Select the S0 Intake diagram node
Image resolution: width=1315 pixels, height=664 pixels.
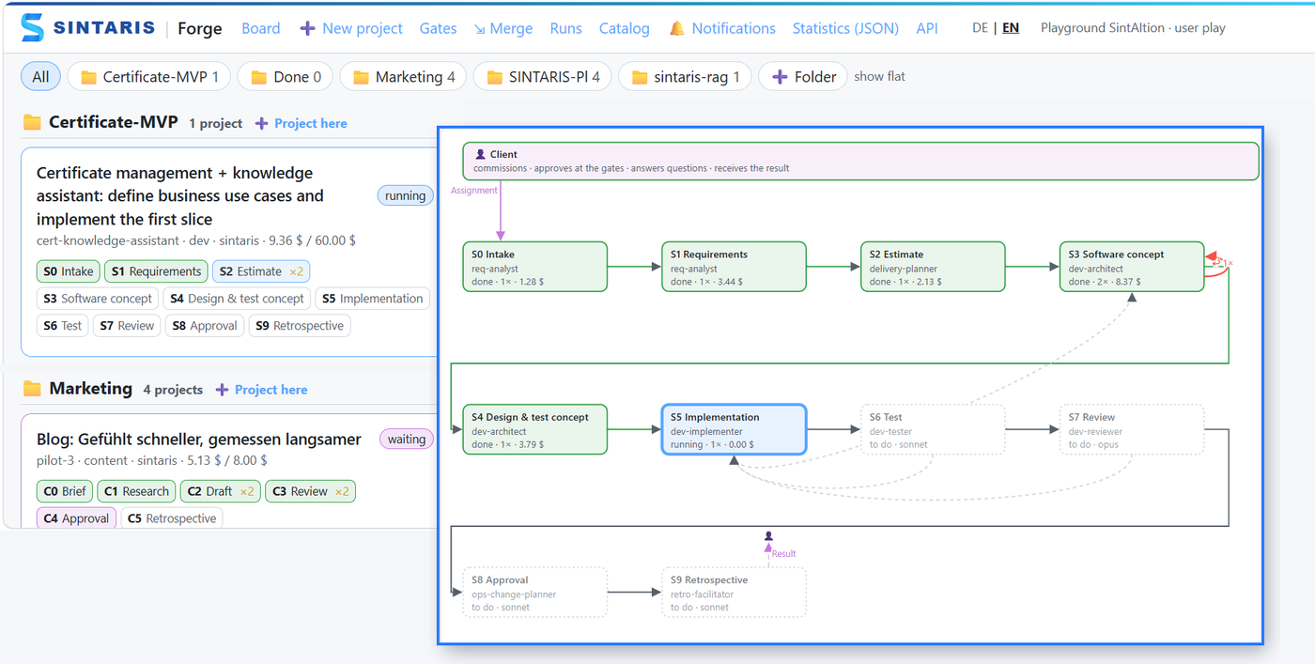[534, 267]
